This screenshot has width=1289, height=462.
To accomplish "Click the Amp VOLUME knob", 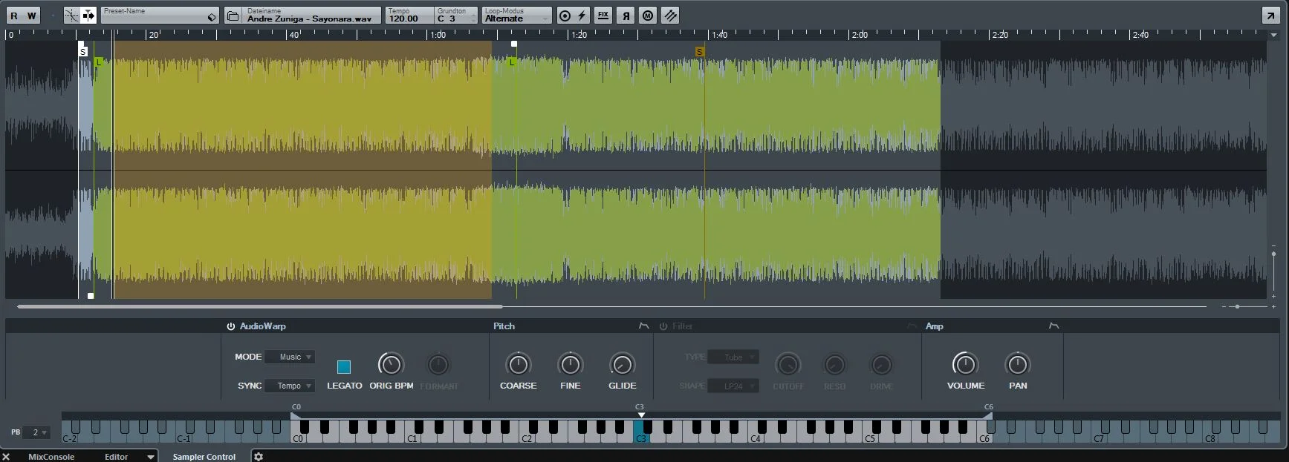I will 965,364.
